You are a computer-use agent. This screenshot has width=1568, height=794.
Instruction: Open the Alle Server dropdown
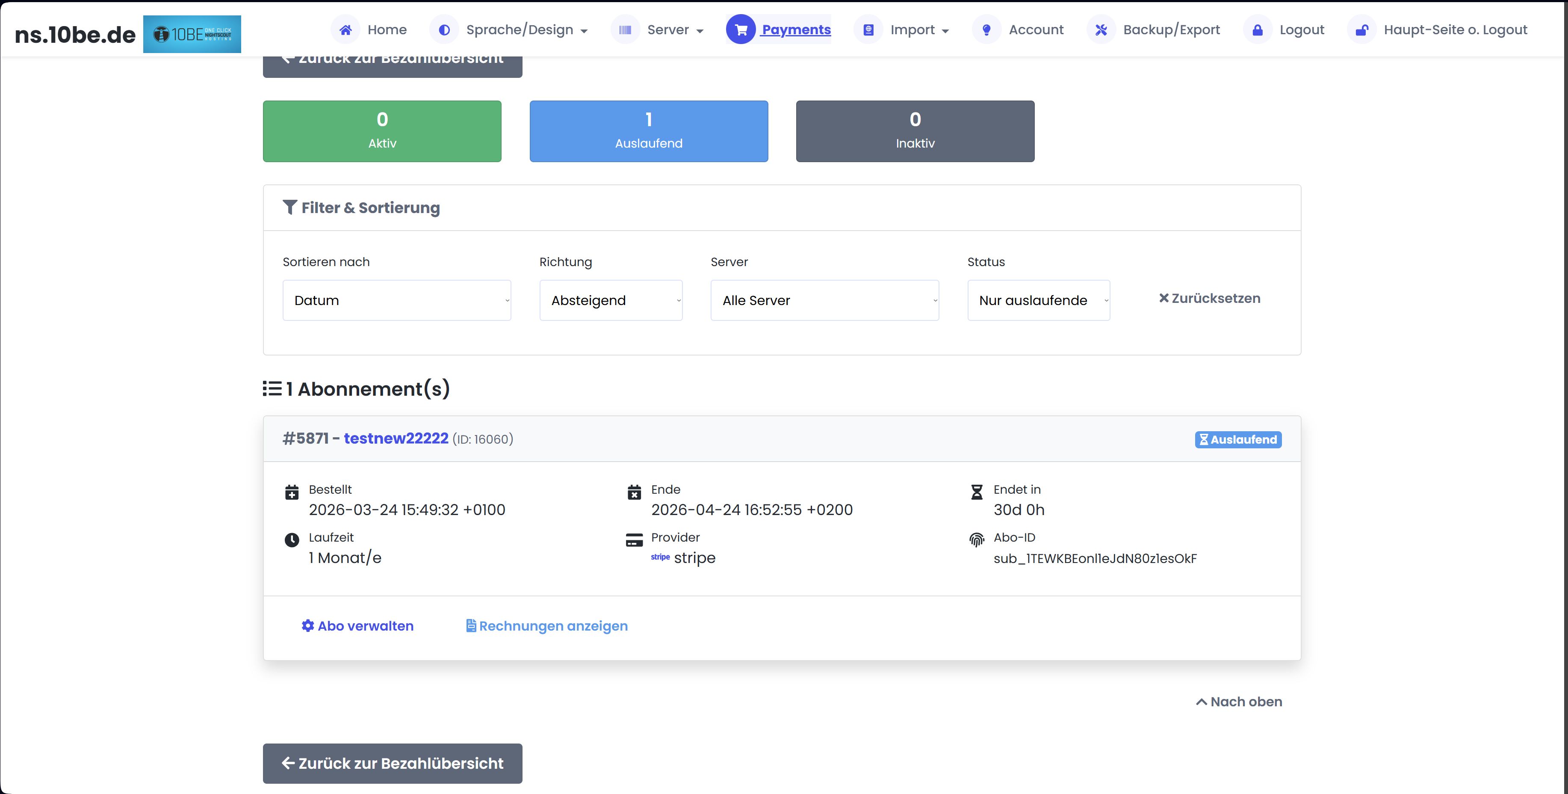coord(824,300)
